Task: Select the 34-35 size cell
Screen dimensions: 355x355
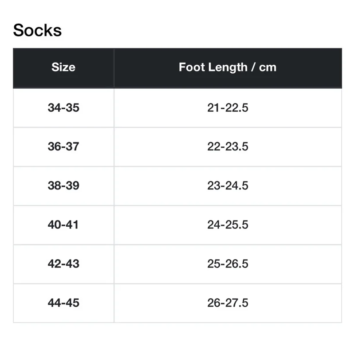Action: tap(63, 108)
